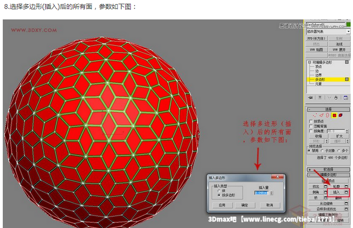The width and height of the screenshot is (353, 228).
Task: Click the 从边旋转 button
Action: [326, 204]
